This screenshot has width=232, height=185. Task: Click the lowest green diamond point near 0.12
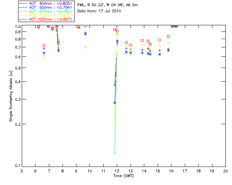point(115,154)
